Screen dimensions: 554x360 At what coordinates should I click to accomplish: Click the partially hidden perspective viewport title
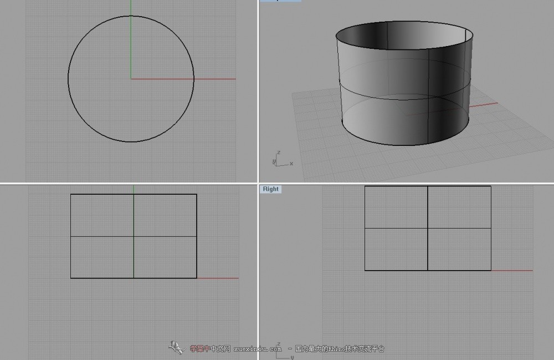tap(280, 1)
